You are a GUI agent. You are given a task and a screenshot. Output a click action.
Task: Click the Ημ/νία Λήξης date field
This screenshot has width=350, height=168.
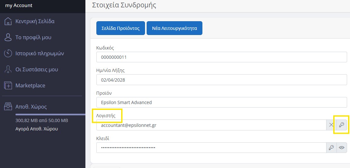tap(221, 80)
